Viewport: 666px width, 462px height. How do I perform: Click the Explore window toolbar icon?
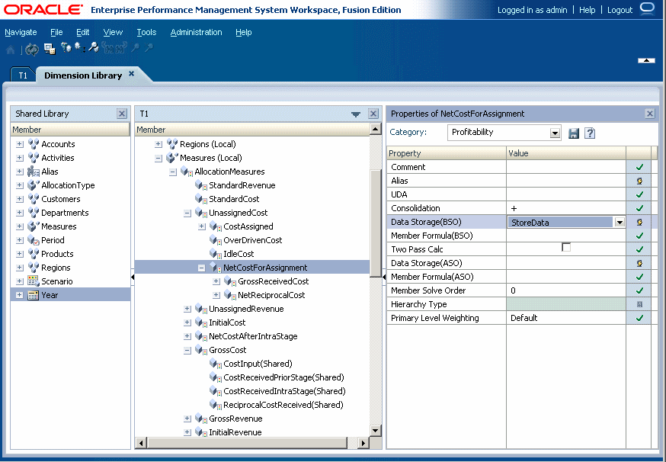[50, 49]
